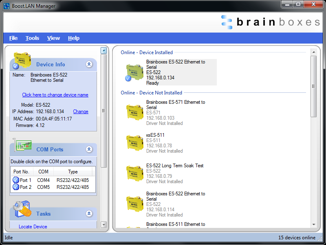Open the View menu
The width and height of the screenshot is (326, 245).
(x=53, y=38)
